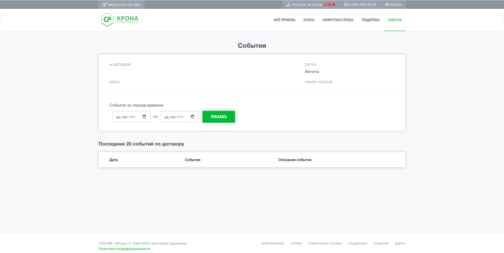This screenshot has height=253, width=504.
Task: Click the 8 800 700 06 60 phone number
Action: pyautogui.click(x=362, y=5)
